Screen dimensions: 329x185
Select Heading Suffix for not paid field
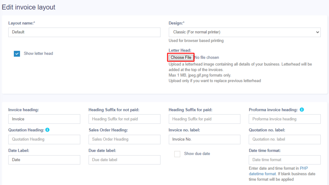(124, 119)
